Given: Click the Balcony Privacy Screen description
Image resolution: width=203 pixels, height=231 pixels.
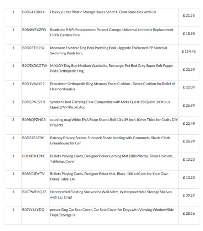Looking at the screenshot, I should tap(110, 140).
